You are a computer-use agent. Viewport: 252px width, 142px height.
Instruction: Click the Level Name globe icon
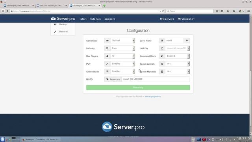162,41
